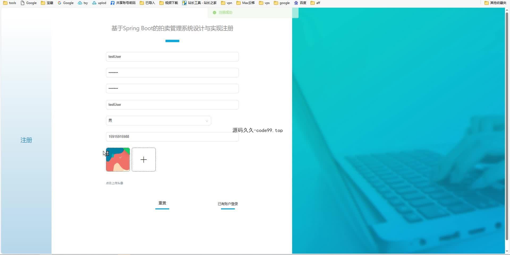This screenshot has width=510, height=255.
Task: Focus the name field below password fields
Action: pos(172,105)
